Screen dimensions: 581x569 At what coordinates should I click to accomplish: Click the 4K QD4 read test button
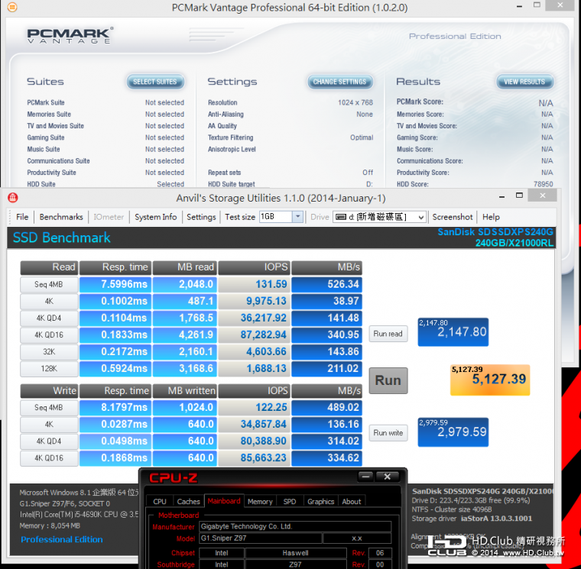pos(49,318)
